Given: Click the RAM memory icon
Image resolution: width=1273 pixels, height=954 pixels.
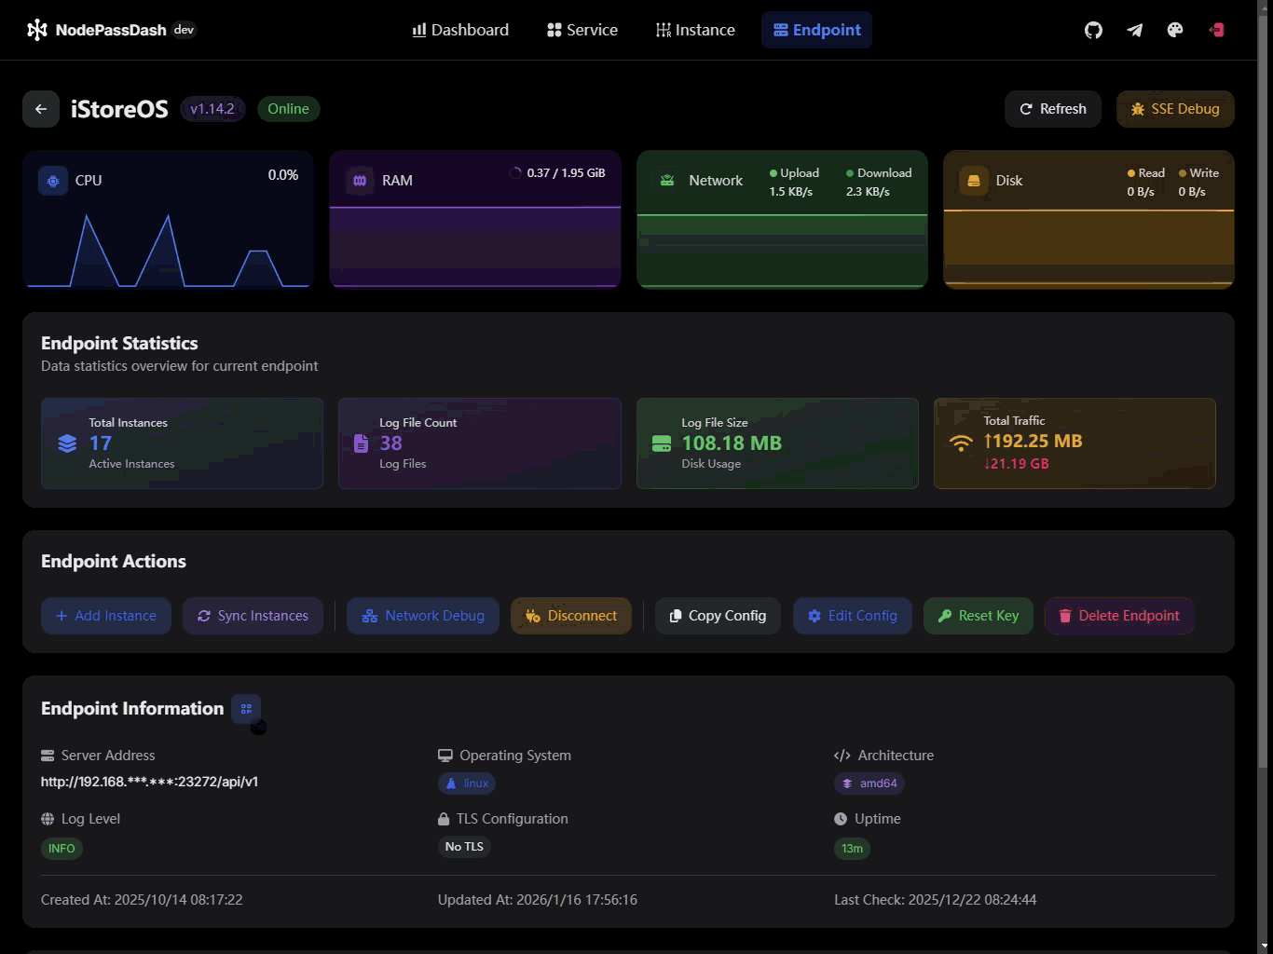Looking at the screenshot, I should coord(360,181).
